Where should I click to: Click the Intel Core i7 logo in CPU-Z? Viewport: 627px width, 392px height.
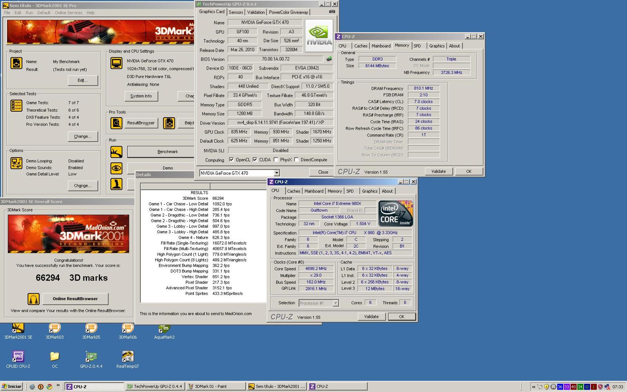pos(396,213)
